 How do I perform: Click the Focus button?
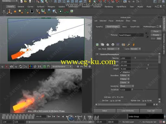156,31
